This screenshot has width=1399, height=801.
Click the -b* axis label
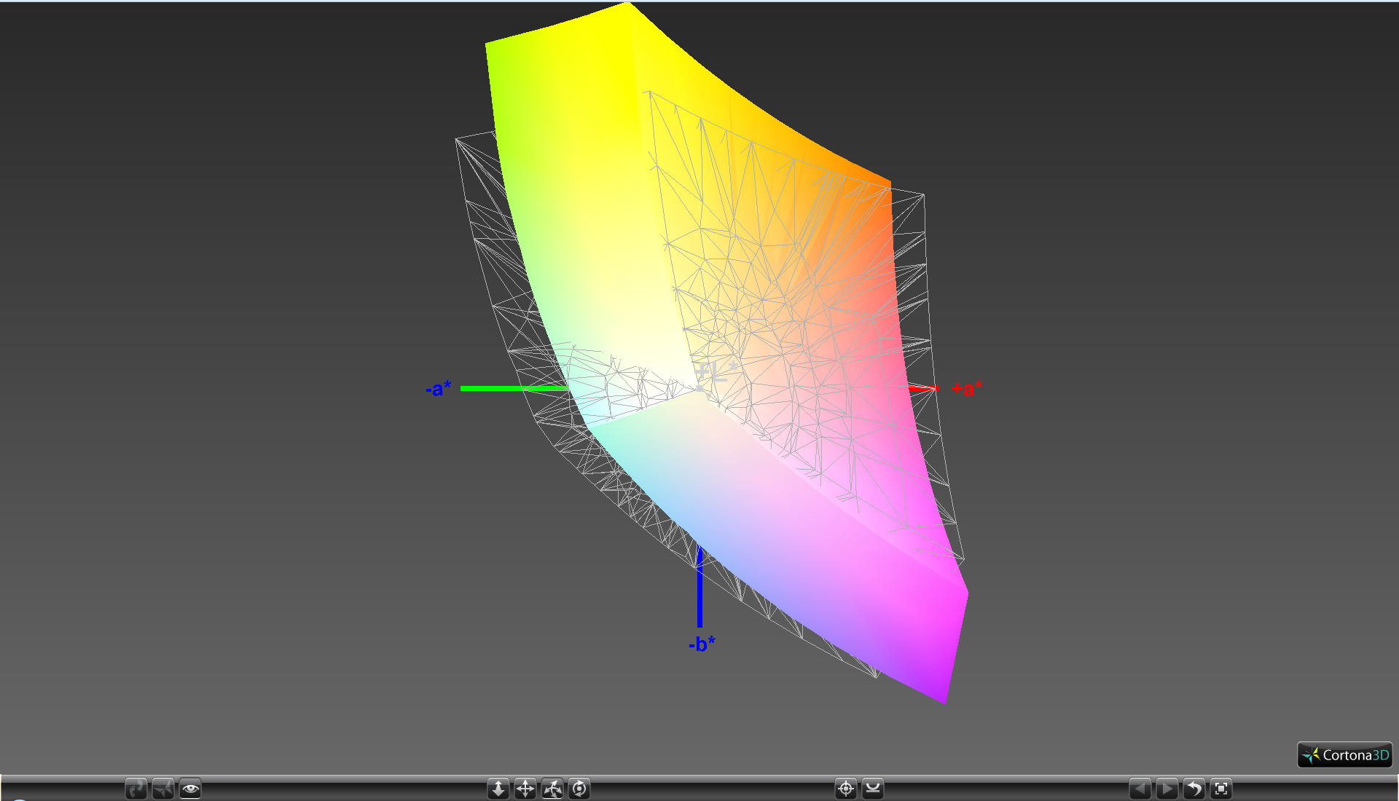click(x=702, y=644)
